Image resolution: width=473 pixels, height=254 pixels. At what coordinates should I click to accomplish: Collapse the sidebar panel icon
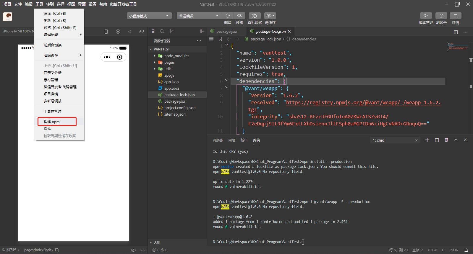[202, 31]
